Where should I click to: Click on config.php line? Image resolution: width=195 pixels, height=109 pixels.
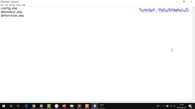[x=9, y=8]
